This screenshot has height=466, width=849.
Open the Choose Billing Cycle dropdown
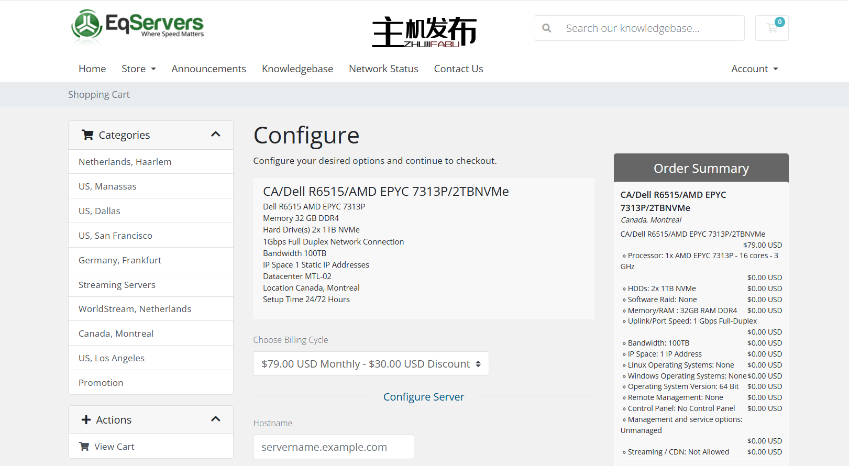(371, 364)
